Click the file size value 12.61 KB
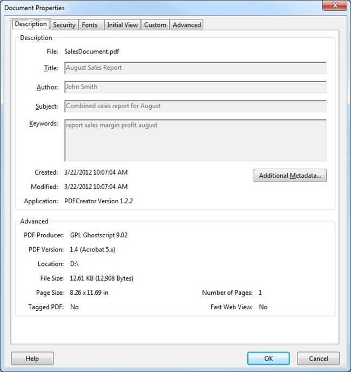This screenshot has height=372, width=351. 102,278
